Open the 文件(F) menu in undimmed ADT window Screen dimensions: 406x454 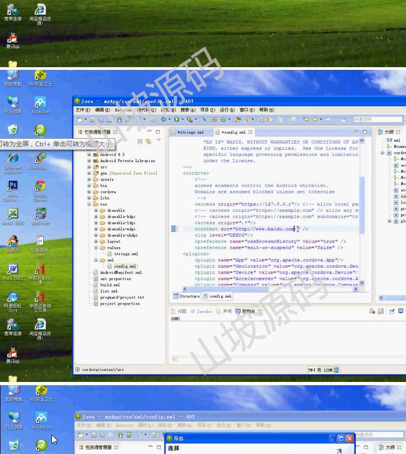[x=83, y=110]
